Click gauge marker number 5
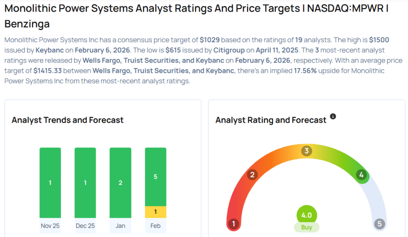This screenshot has width=408, height=237. point(379,224)
